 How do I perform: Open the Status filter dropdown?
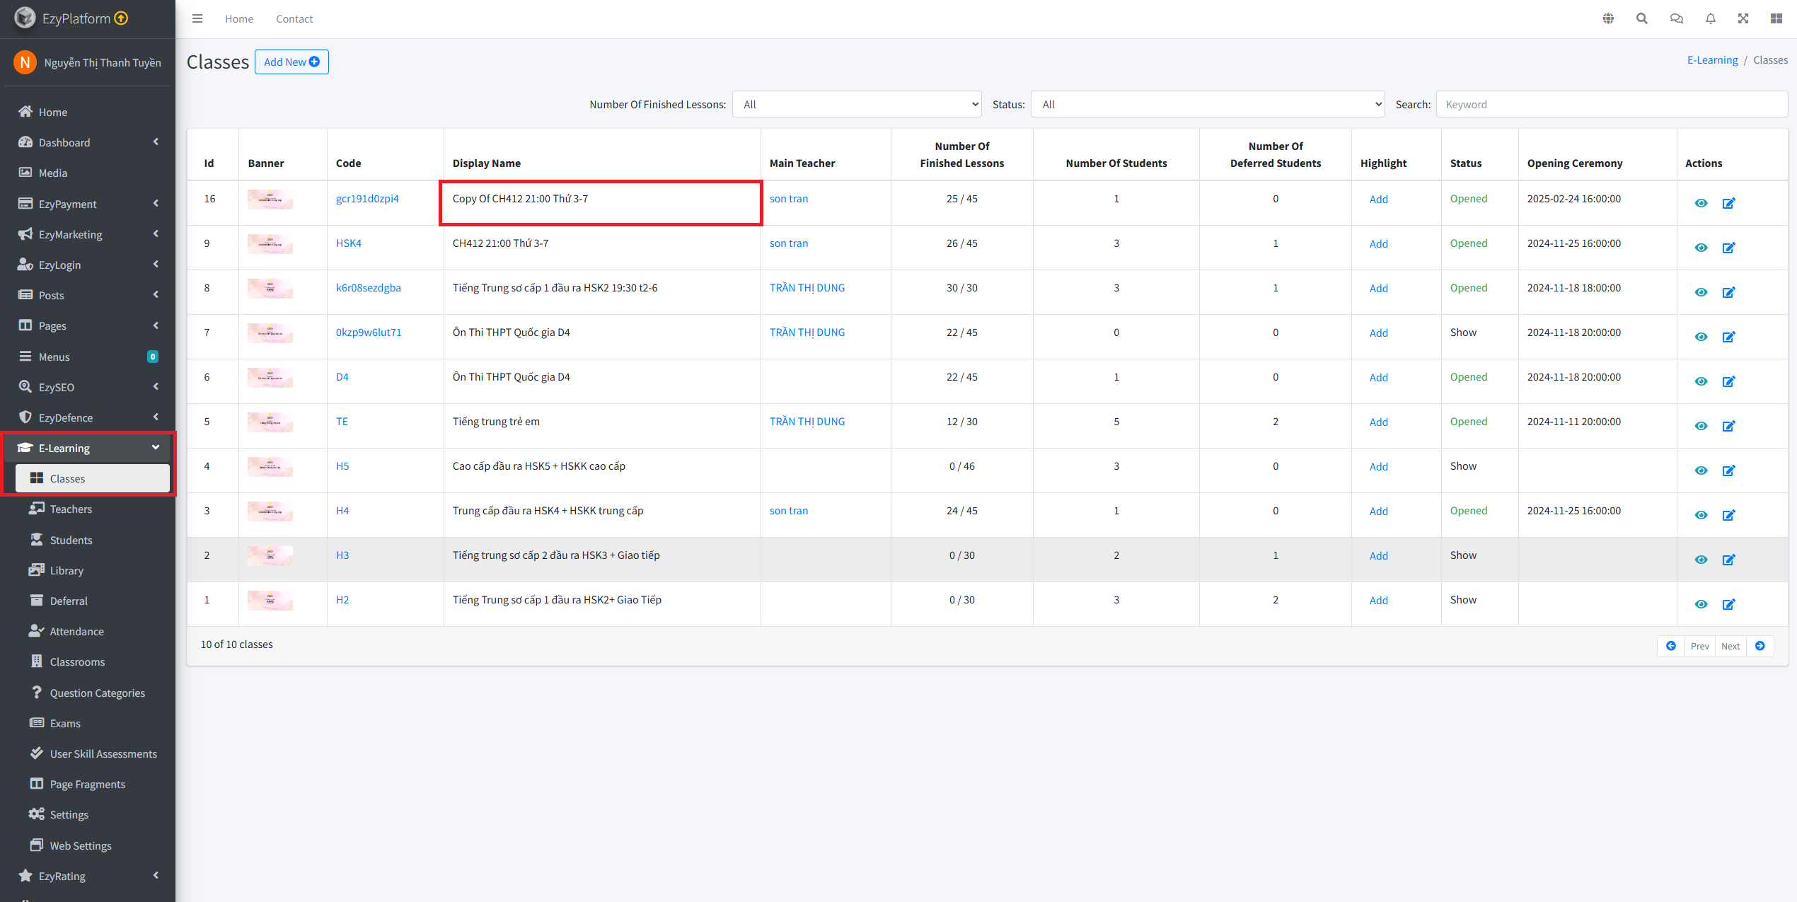pyautogui.click(x=1207, y=105)
